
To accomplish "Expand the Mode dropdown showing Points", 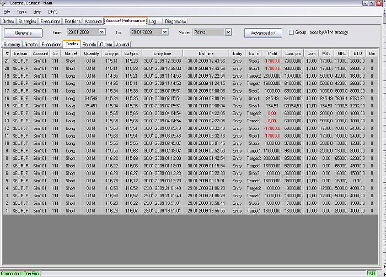I will (x=228, y=32).
